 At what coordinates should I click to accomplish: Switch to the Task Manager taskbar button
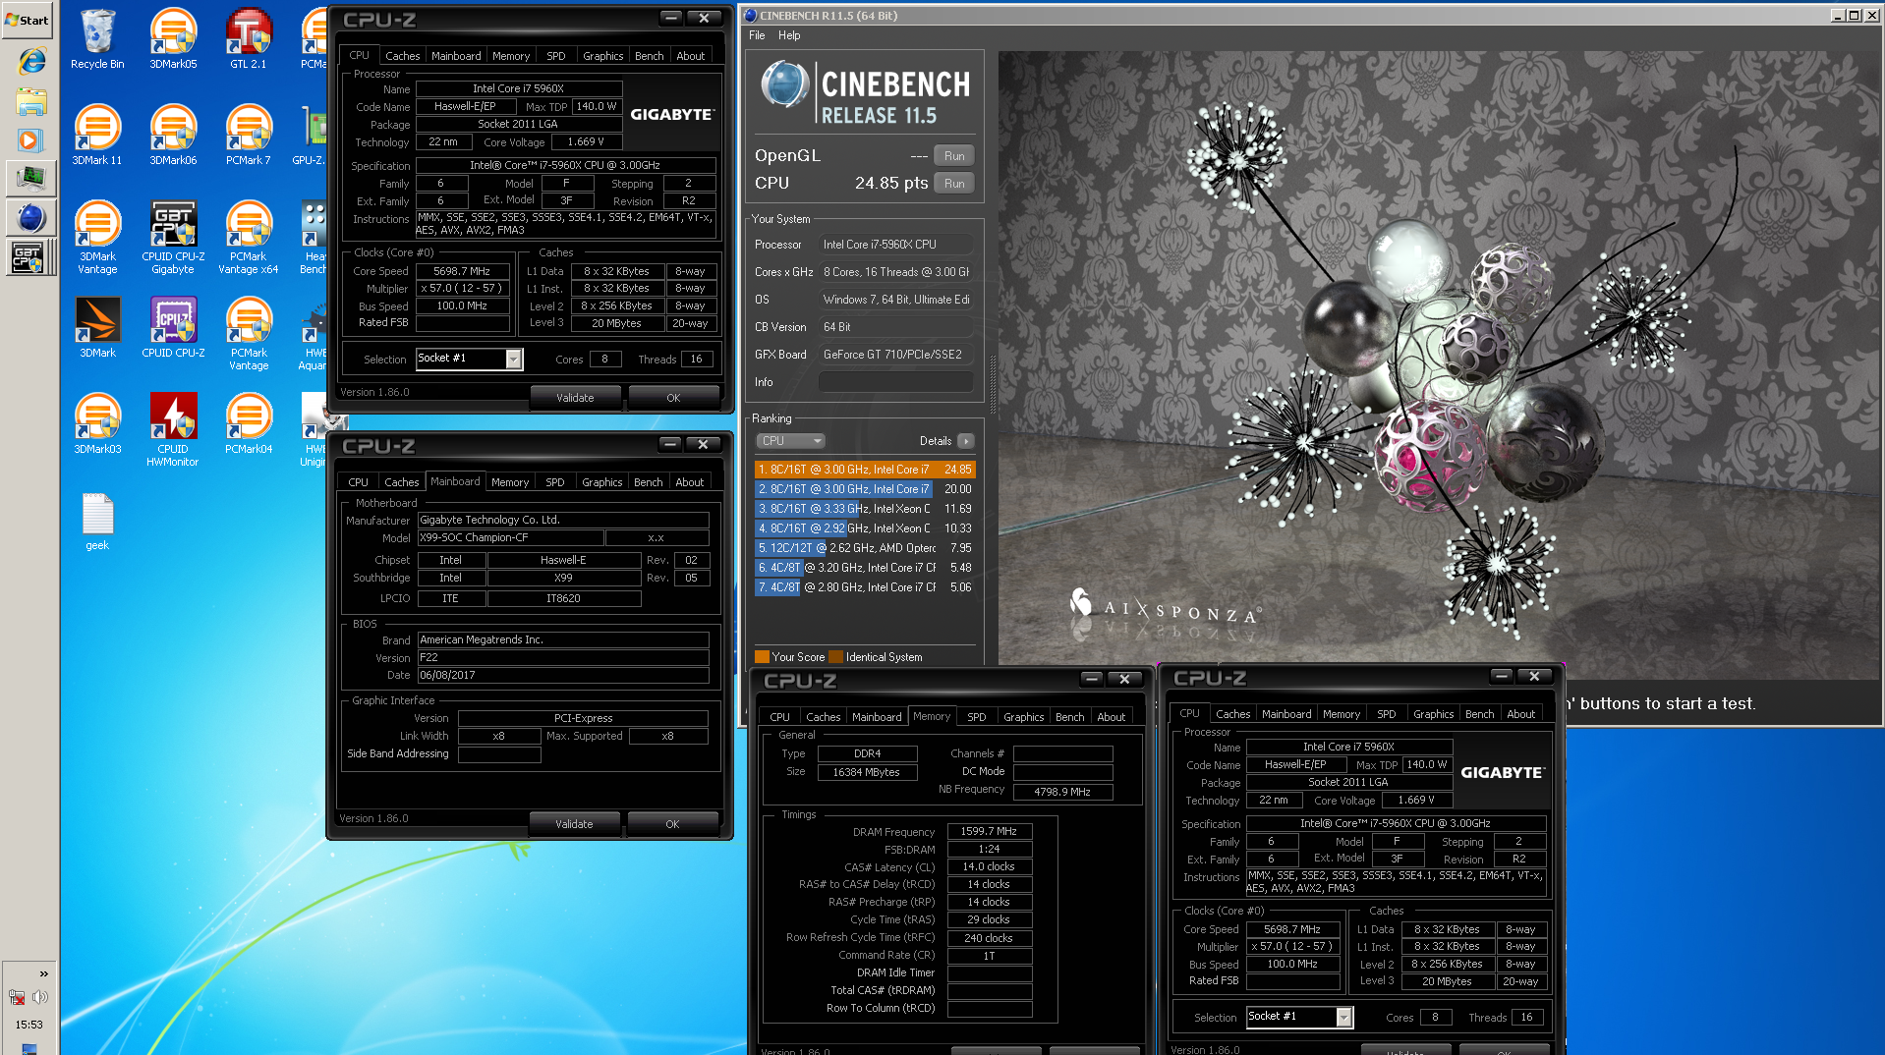(30, 178)
